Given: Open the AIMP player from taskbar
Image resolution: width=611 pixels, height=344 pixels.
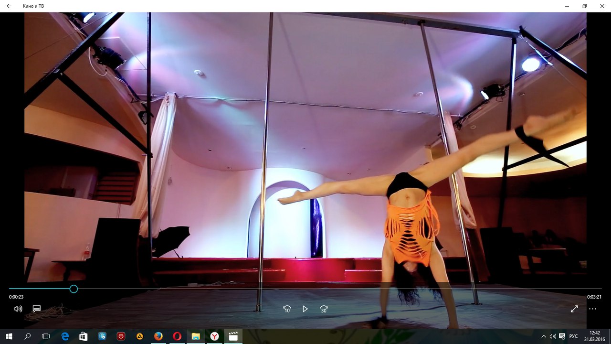Looking at the screenshot, I should tap(140, 336).
